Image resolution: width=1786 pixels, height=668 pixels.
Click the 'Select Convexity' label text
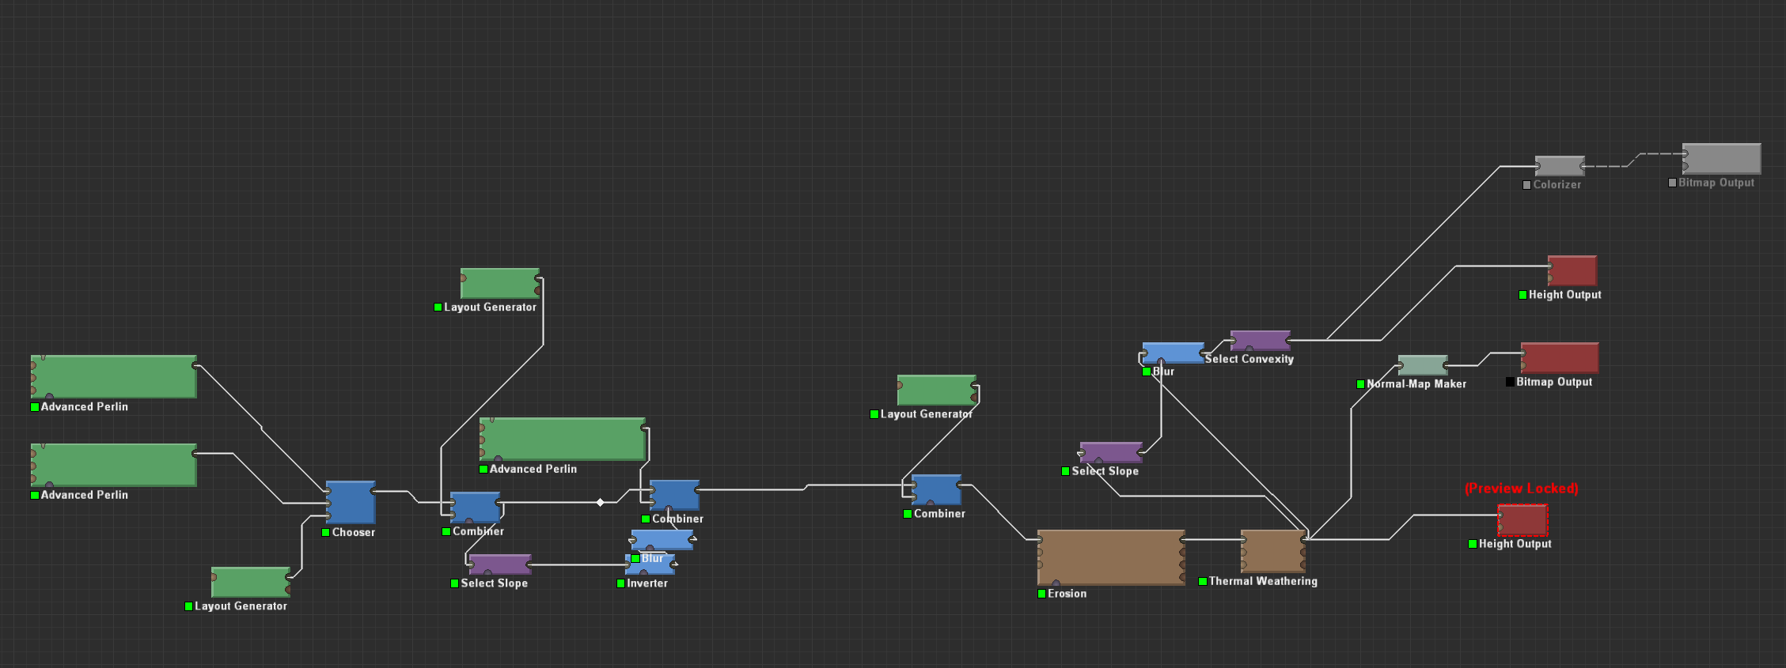[1249, 359]
